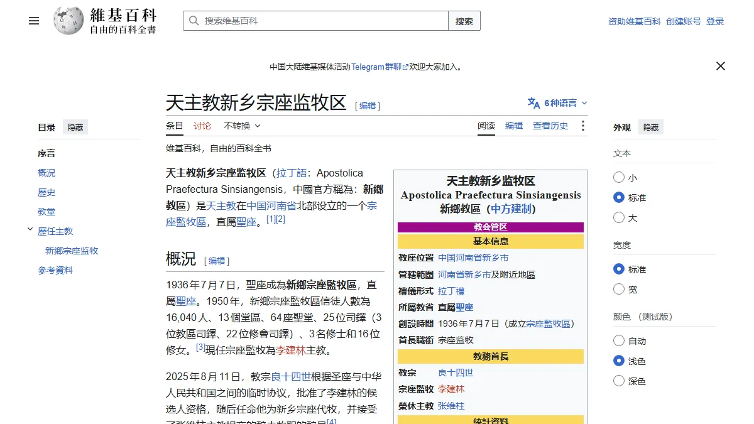Image resolution: width=754 pixels, height=424 pixels.
Task: Open the Telegram群聊 link
Action: coord(376,67)
